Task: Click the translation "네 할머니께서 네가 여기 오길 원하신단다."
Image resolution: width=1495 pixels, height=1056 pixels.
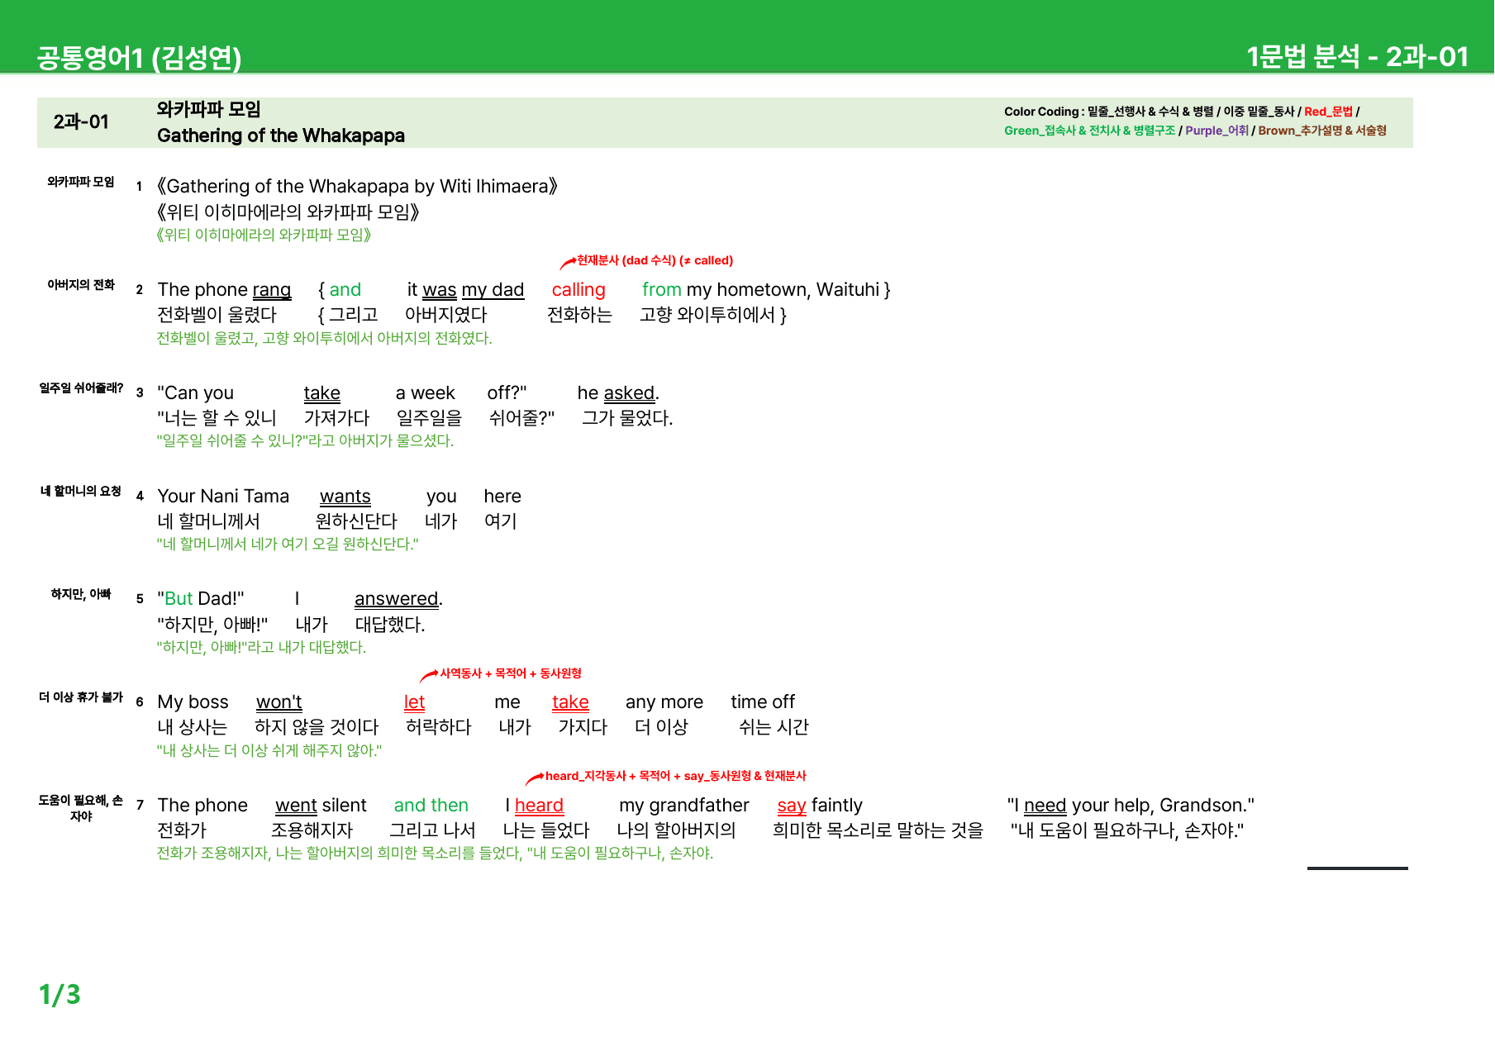Action: coord(288,544)
